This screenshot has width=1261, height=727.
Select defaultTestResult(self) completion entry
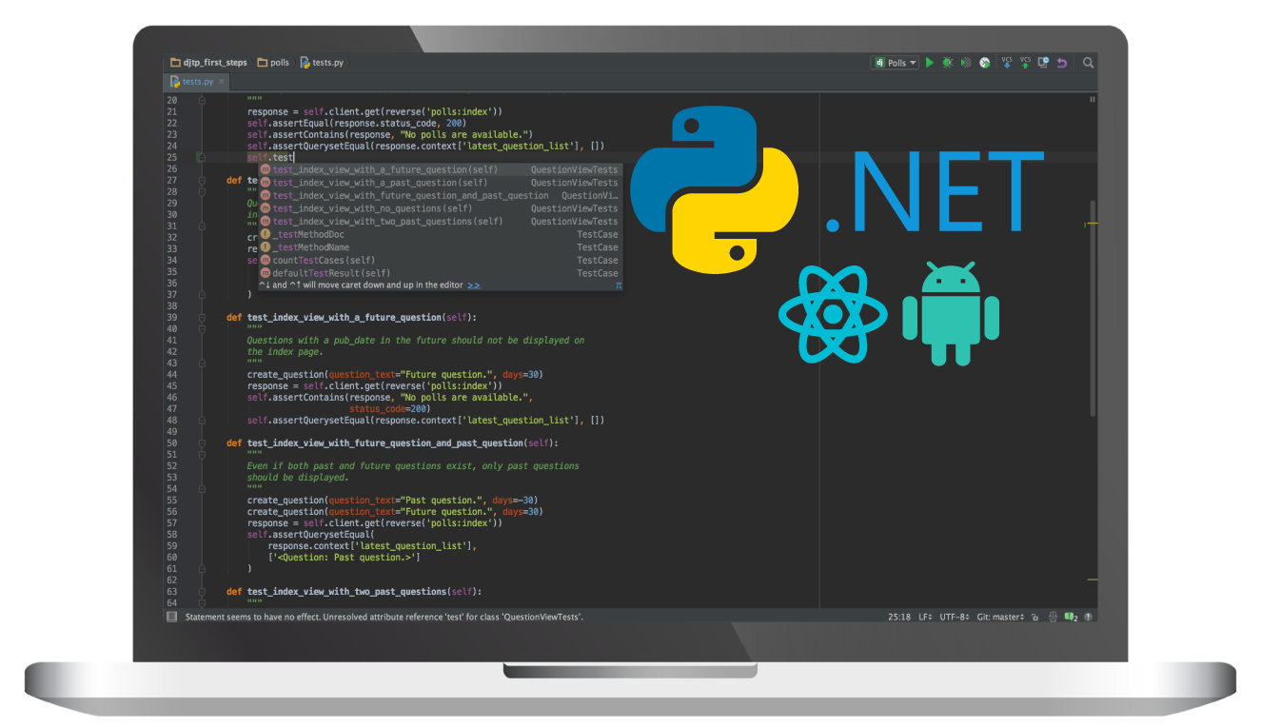coord(440,273)
